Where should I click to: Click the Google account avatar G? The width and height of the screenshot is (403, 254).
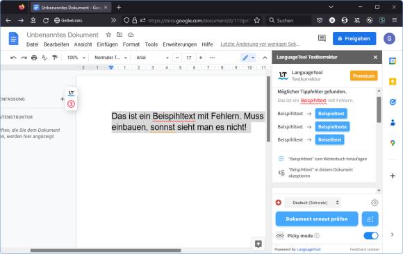[389, 39]
